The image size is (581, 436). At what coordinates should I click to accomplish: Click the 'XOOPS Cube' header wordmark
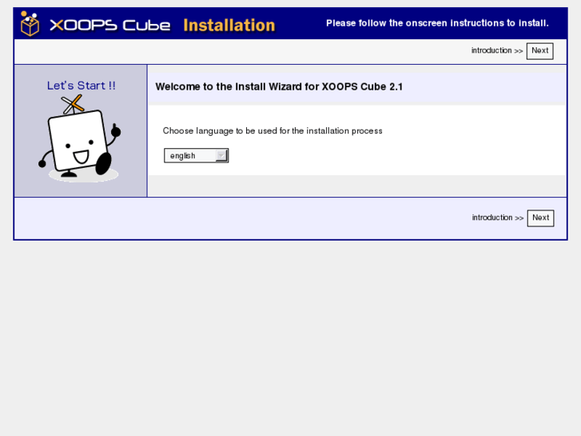110,26
